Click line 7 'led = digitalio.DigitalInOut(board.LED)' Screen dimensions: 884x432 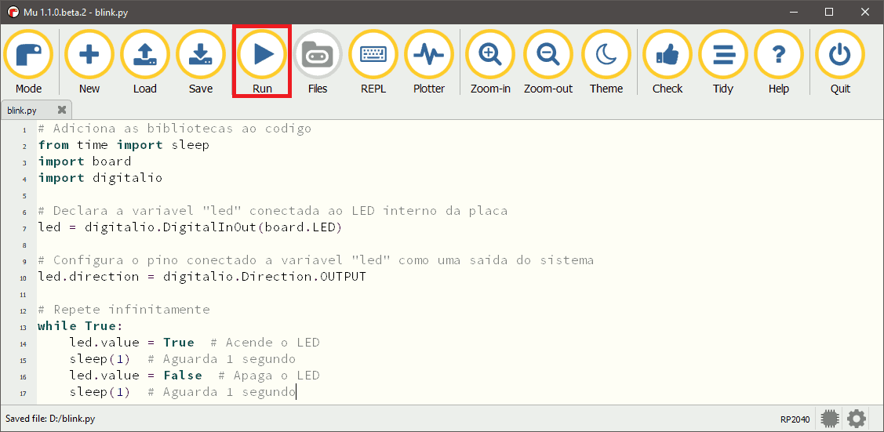(x=190, y=227)
